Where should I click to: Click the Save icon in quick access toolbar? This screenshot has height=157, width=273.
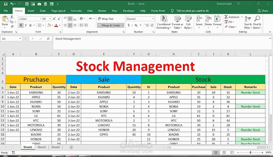pyautogui.click(x=6, y=4)
